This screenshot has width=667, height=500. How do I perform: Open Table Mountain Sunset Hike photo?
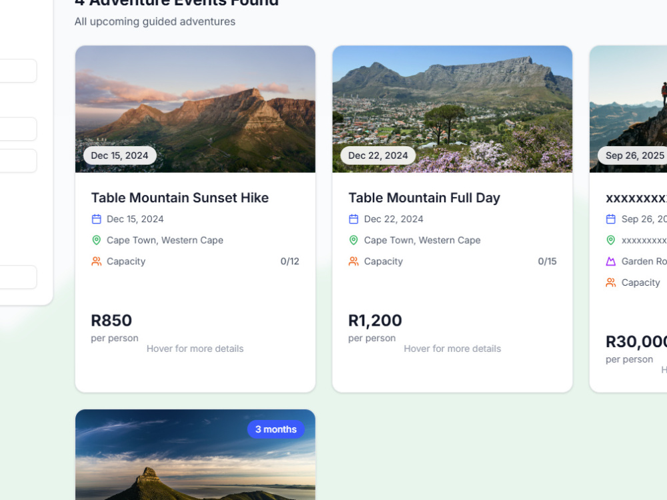coord(195,109)
